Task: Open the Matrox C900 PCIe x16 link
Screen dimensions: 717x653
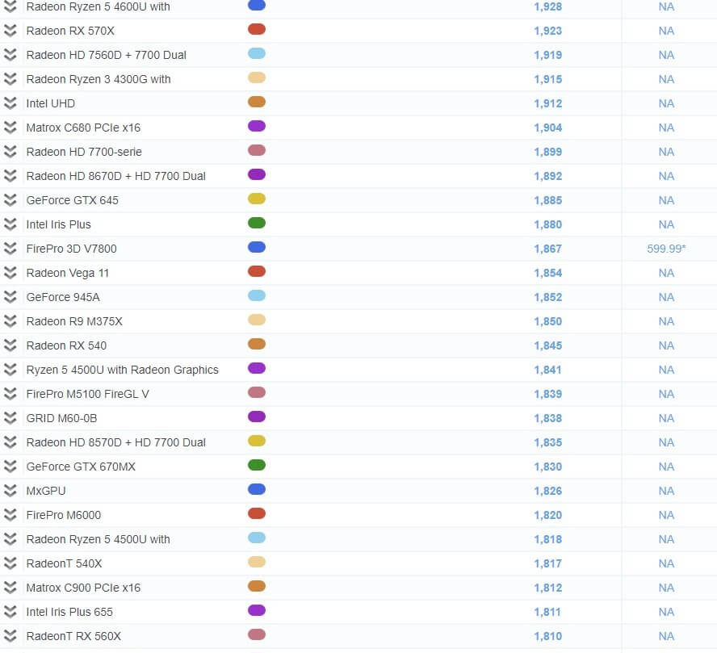Action: click(x=83, y=588)
